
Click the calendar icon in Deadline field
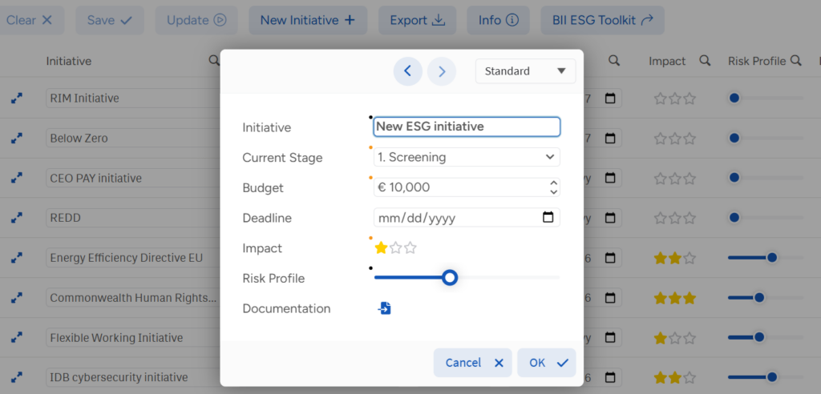pyautogui.click(x=548, y=218)
